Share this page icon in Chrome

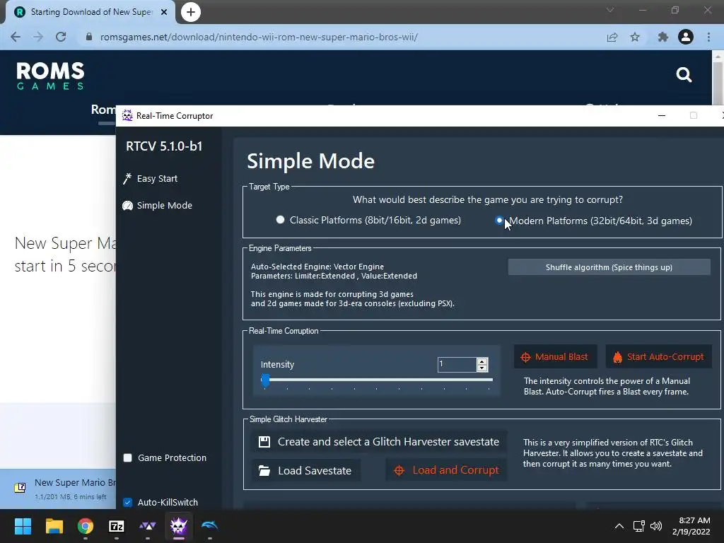pyautogui.click(x=612, y=37)
